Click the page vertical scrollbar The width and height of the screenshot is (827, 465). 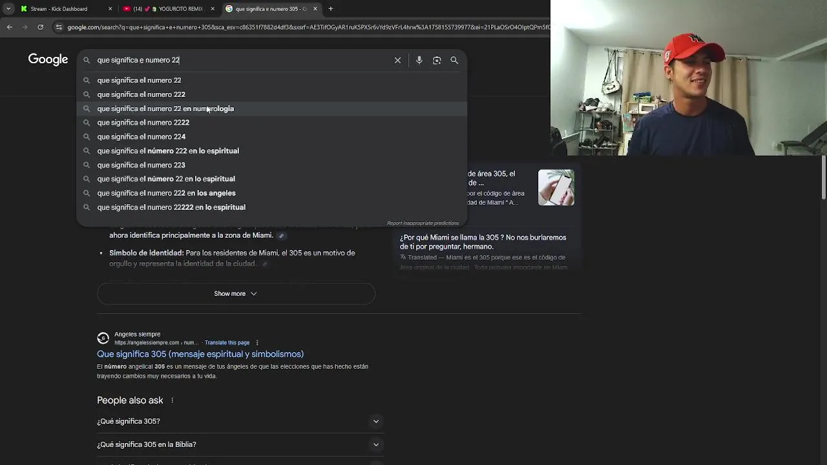[823, 178]
